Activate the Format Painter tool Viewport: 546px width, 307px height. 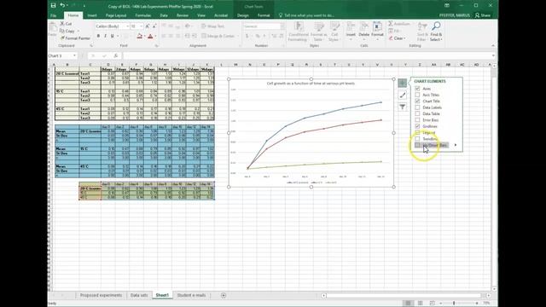75,38
